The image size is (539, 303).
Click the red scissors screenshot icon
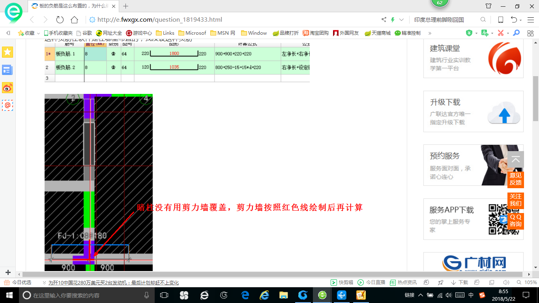tap(501, 33)
